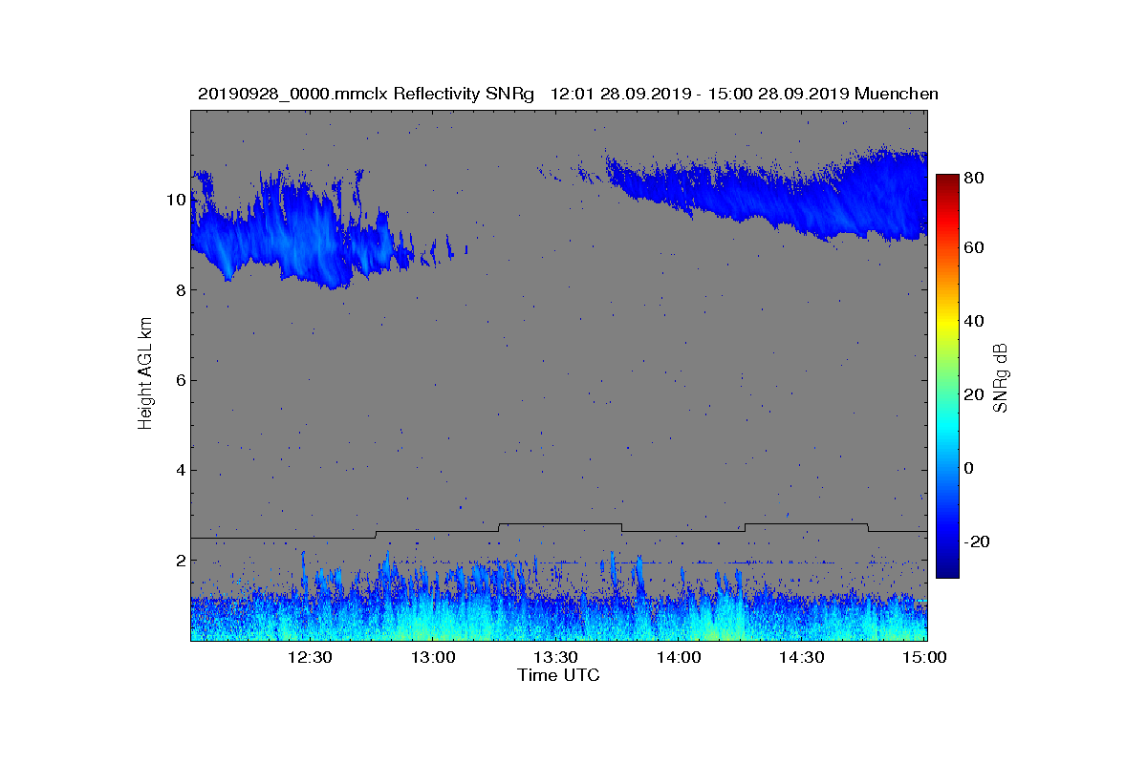Click the colorbar tick value -20

coord(978,541)
